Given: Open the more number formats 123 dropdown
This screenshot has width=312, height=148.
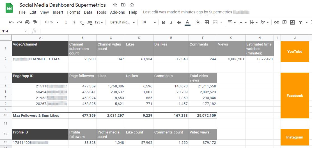Looking at the screenshot, I should (99, 22).
